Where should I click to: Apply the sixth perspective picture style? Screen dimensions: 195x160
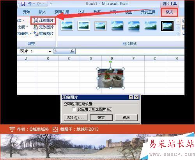[151, 26]
